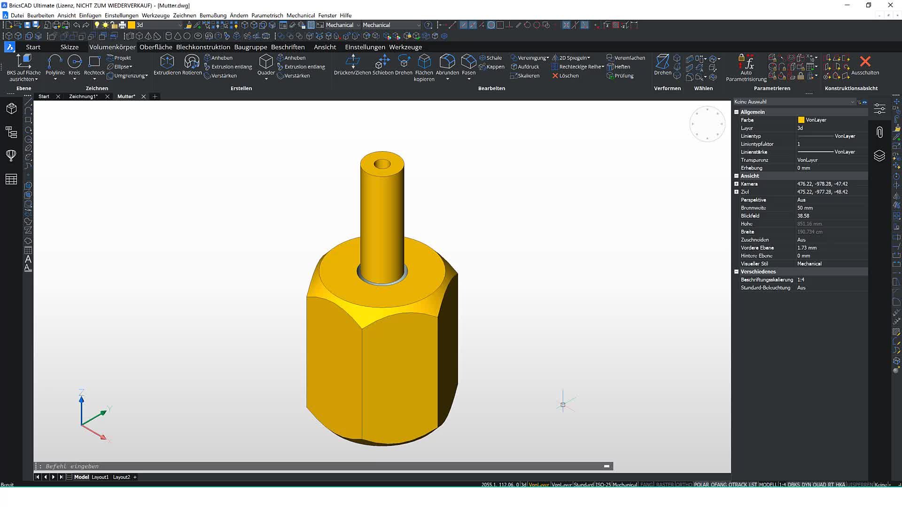Screen dimensions: 902x507
Task: Toggle DBKS in status bar
Action: (x=793, y=484)
